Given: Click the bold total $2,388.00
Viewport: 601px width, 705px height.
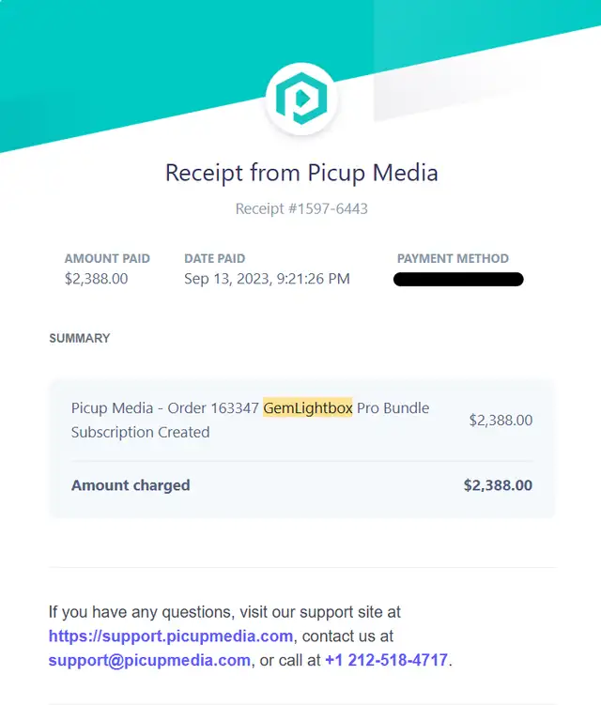Looking at the screenshot, I should pyautogui.click(x=498, y=485).
